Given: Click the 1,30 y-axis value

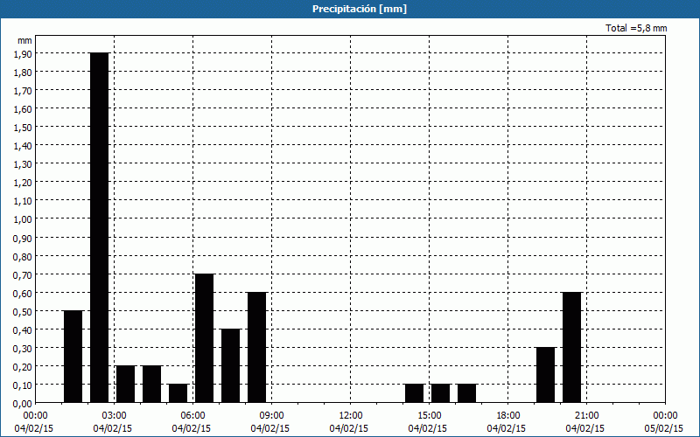Looking at the screenshot, I should click(x=23, y=164).
